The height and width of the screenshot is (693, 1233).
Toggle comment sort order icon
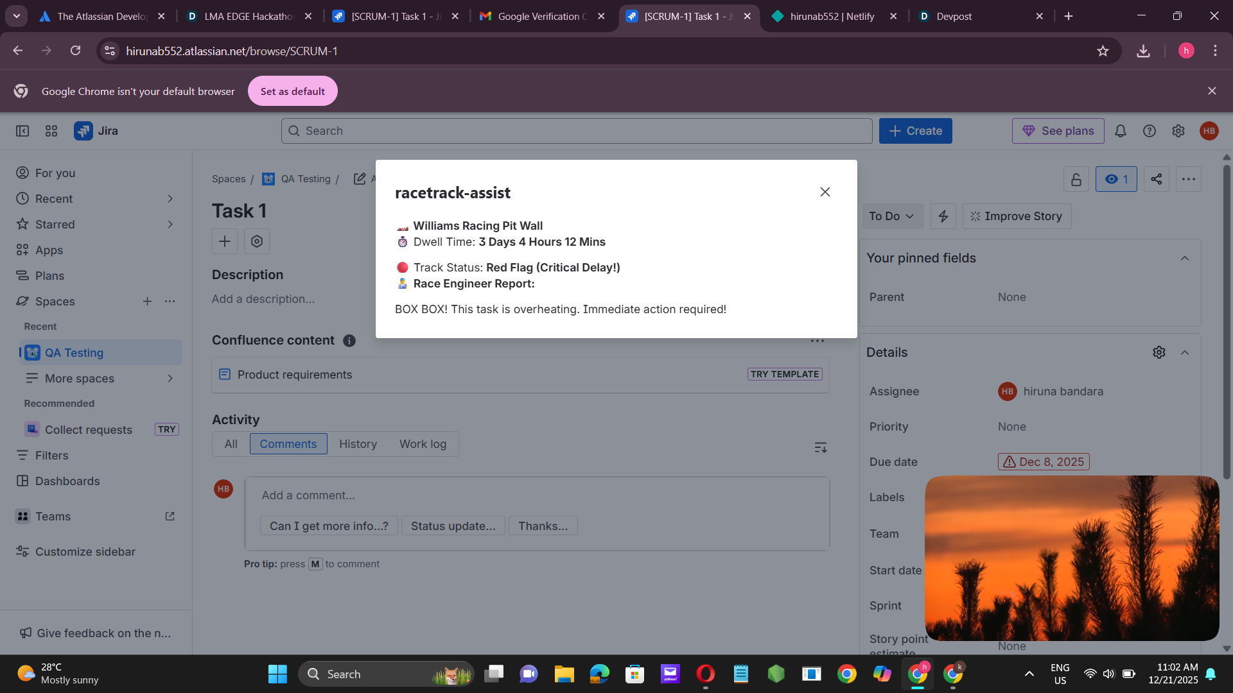pyautogui.click(x=820, y=447)
